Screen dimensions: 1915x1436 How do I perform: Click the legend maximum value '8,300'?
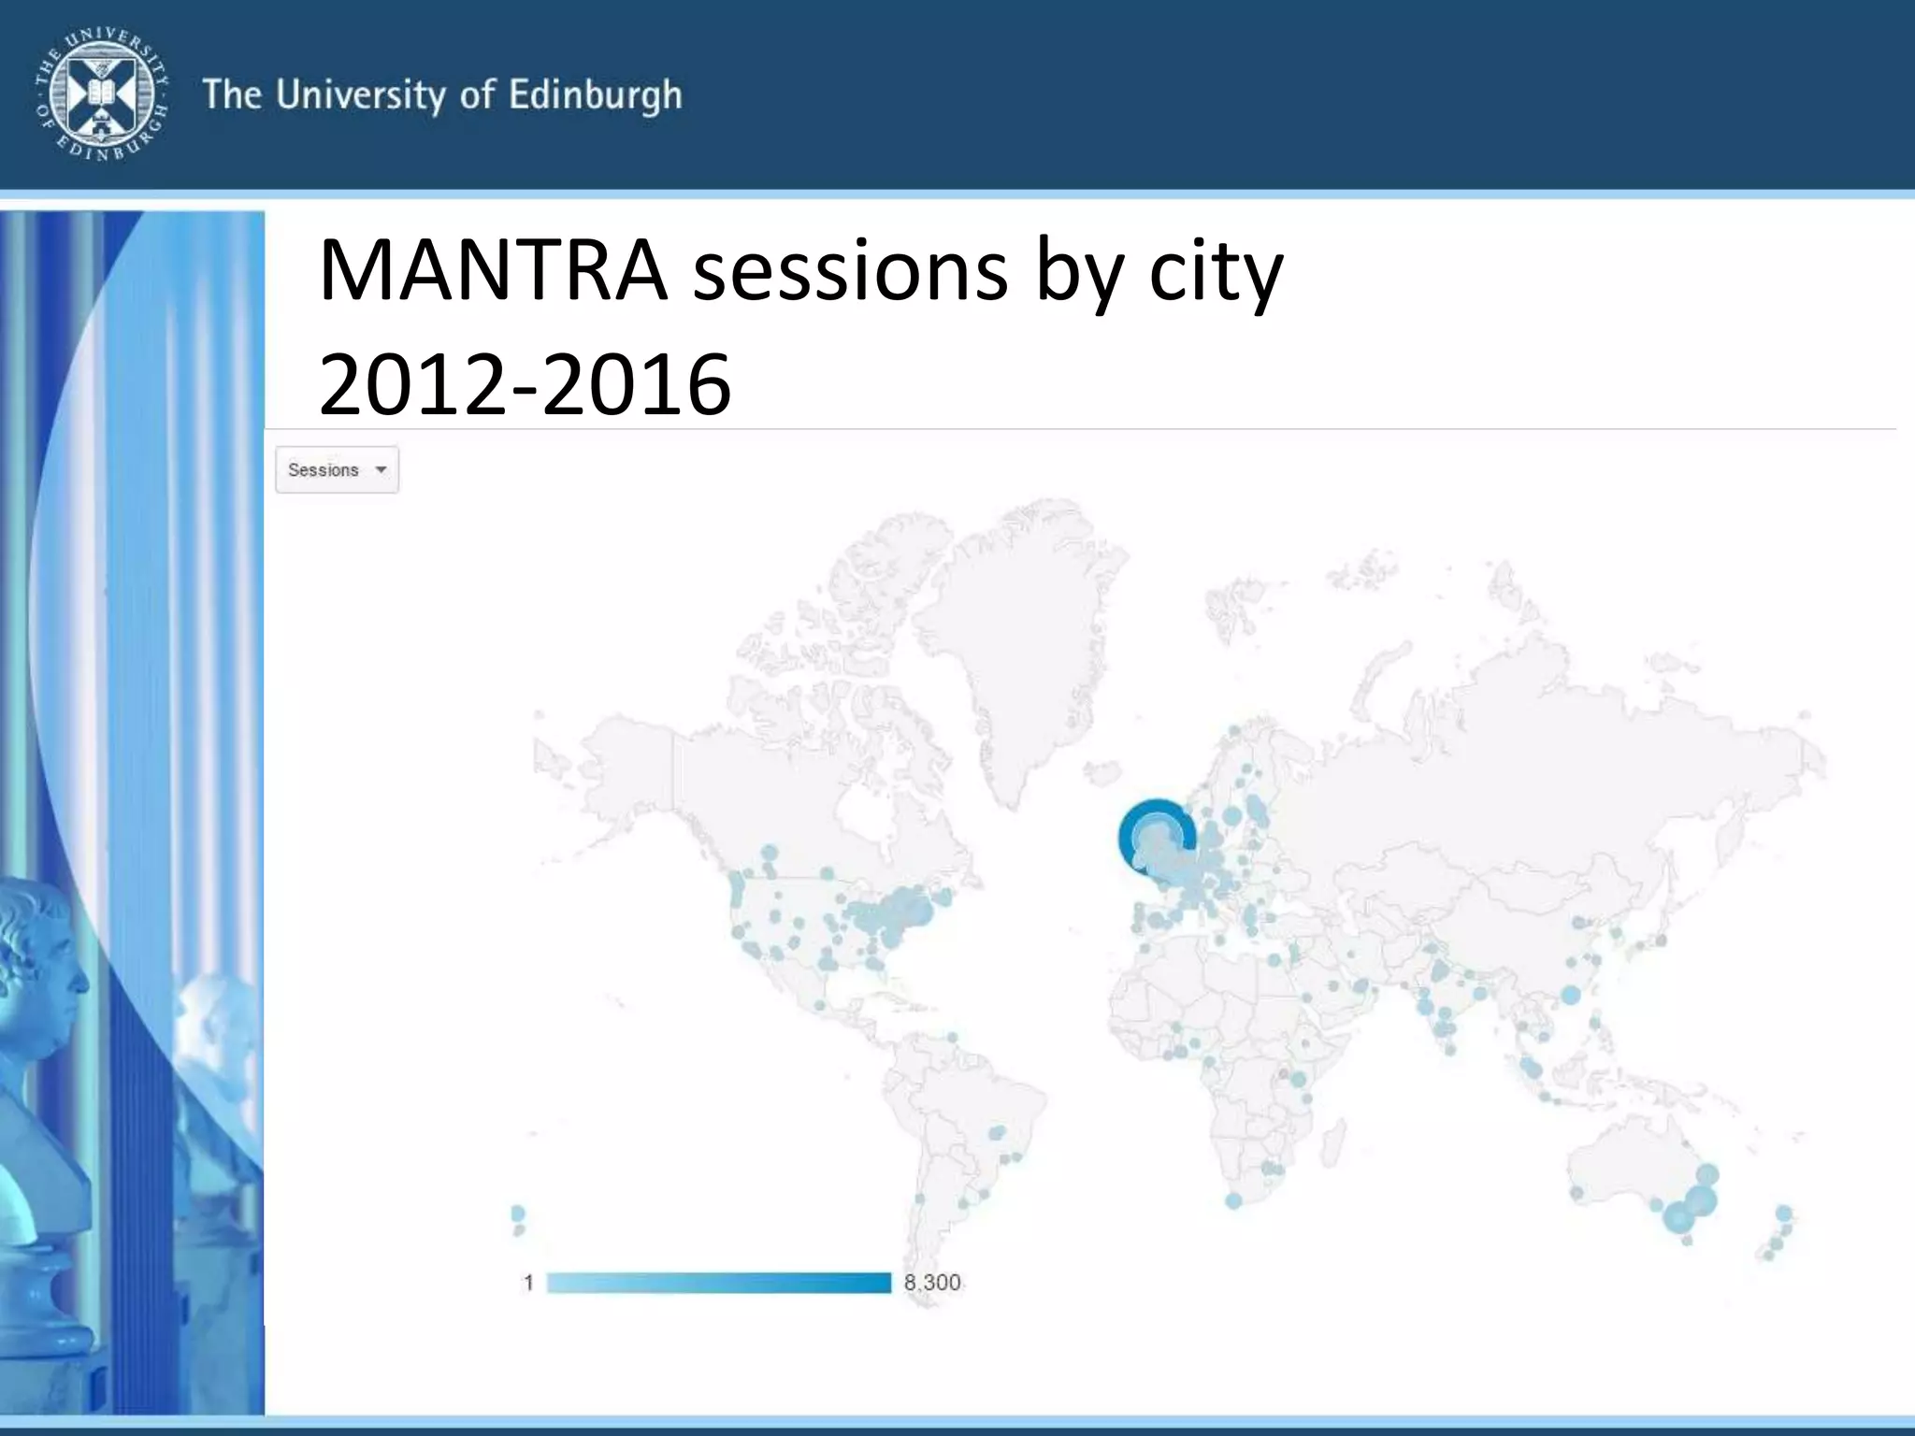pyautogui.click(x=932, y=1283)
